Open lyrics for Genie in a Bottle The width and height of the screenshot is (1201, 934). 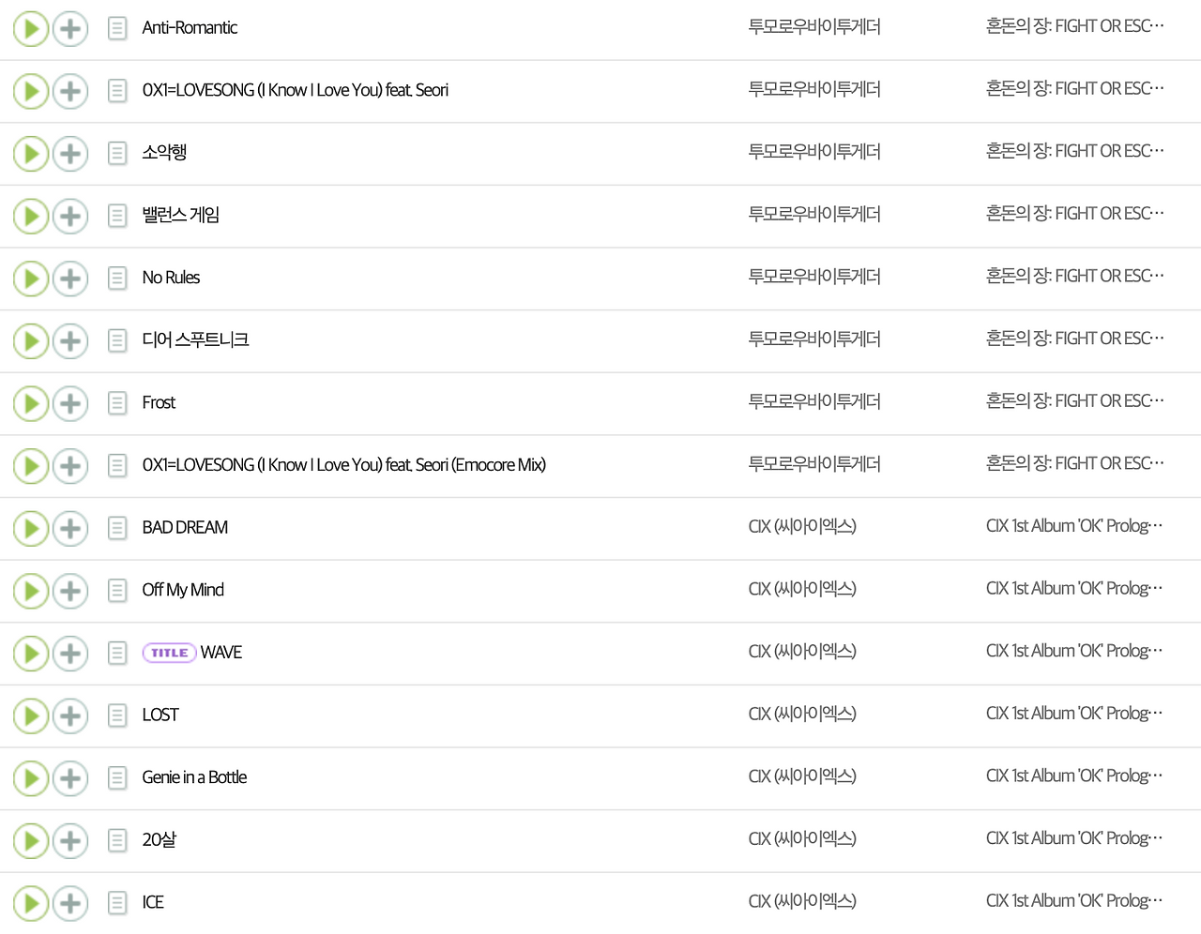click(117, 777)
